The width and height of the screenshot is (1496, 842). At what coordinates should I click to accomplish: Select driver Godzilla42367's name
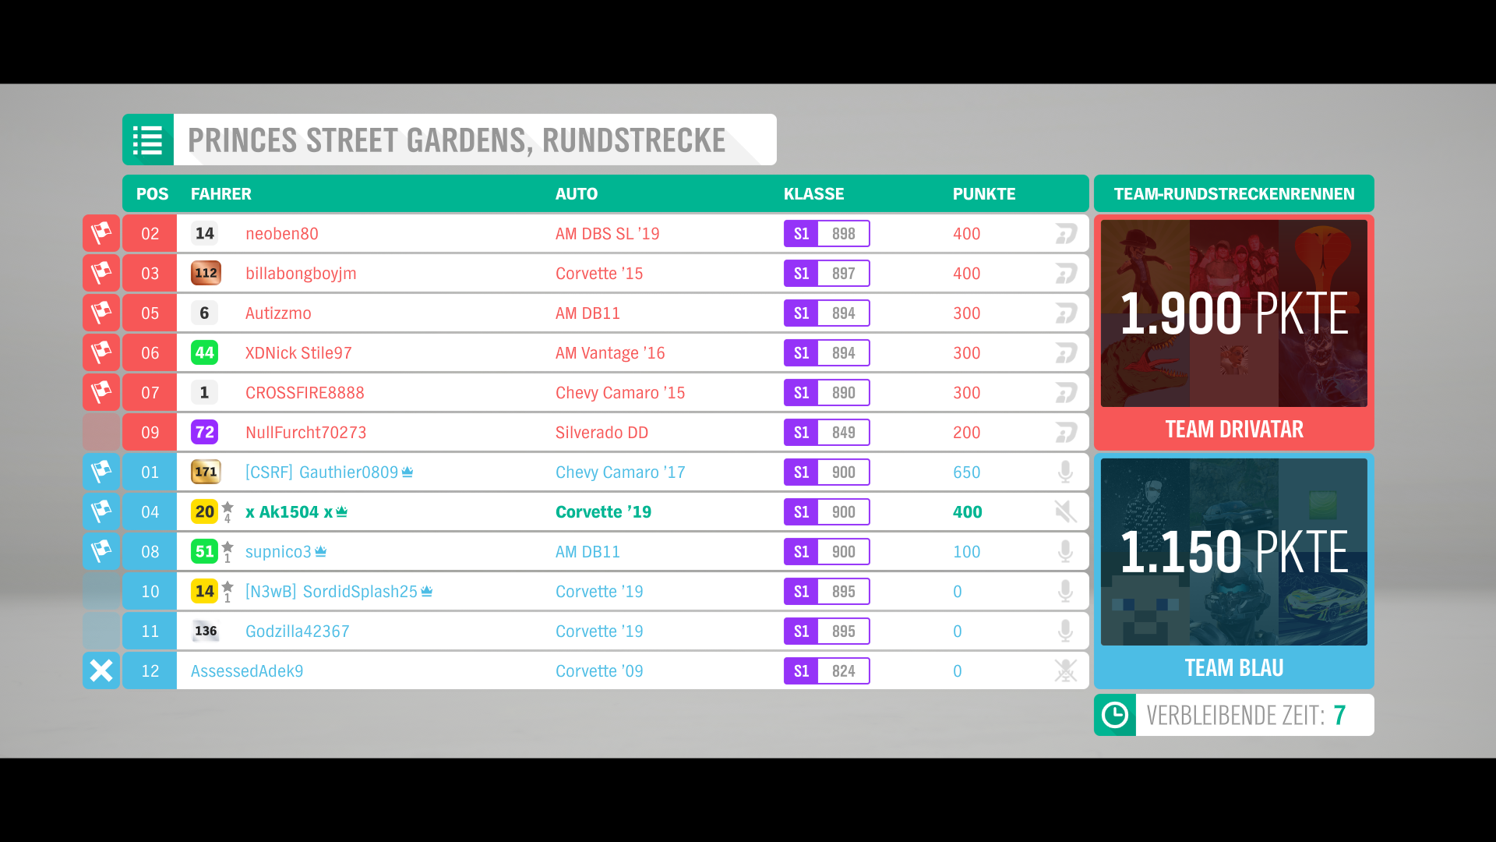click(x=297, y=631)
